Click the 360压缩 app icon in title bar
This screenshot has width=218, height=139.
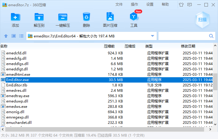tap(5, 5)
